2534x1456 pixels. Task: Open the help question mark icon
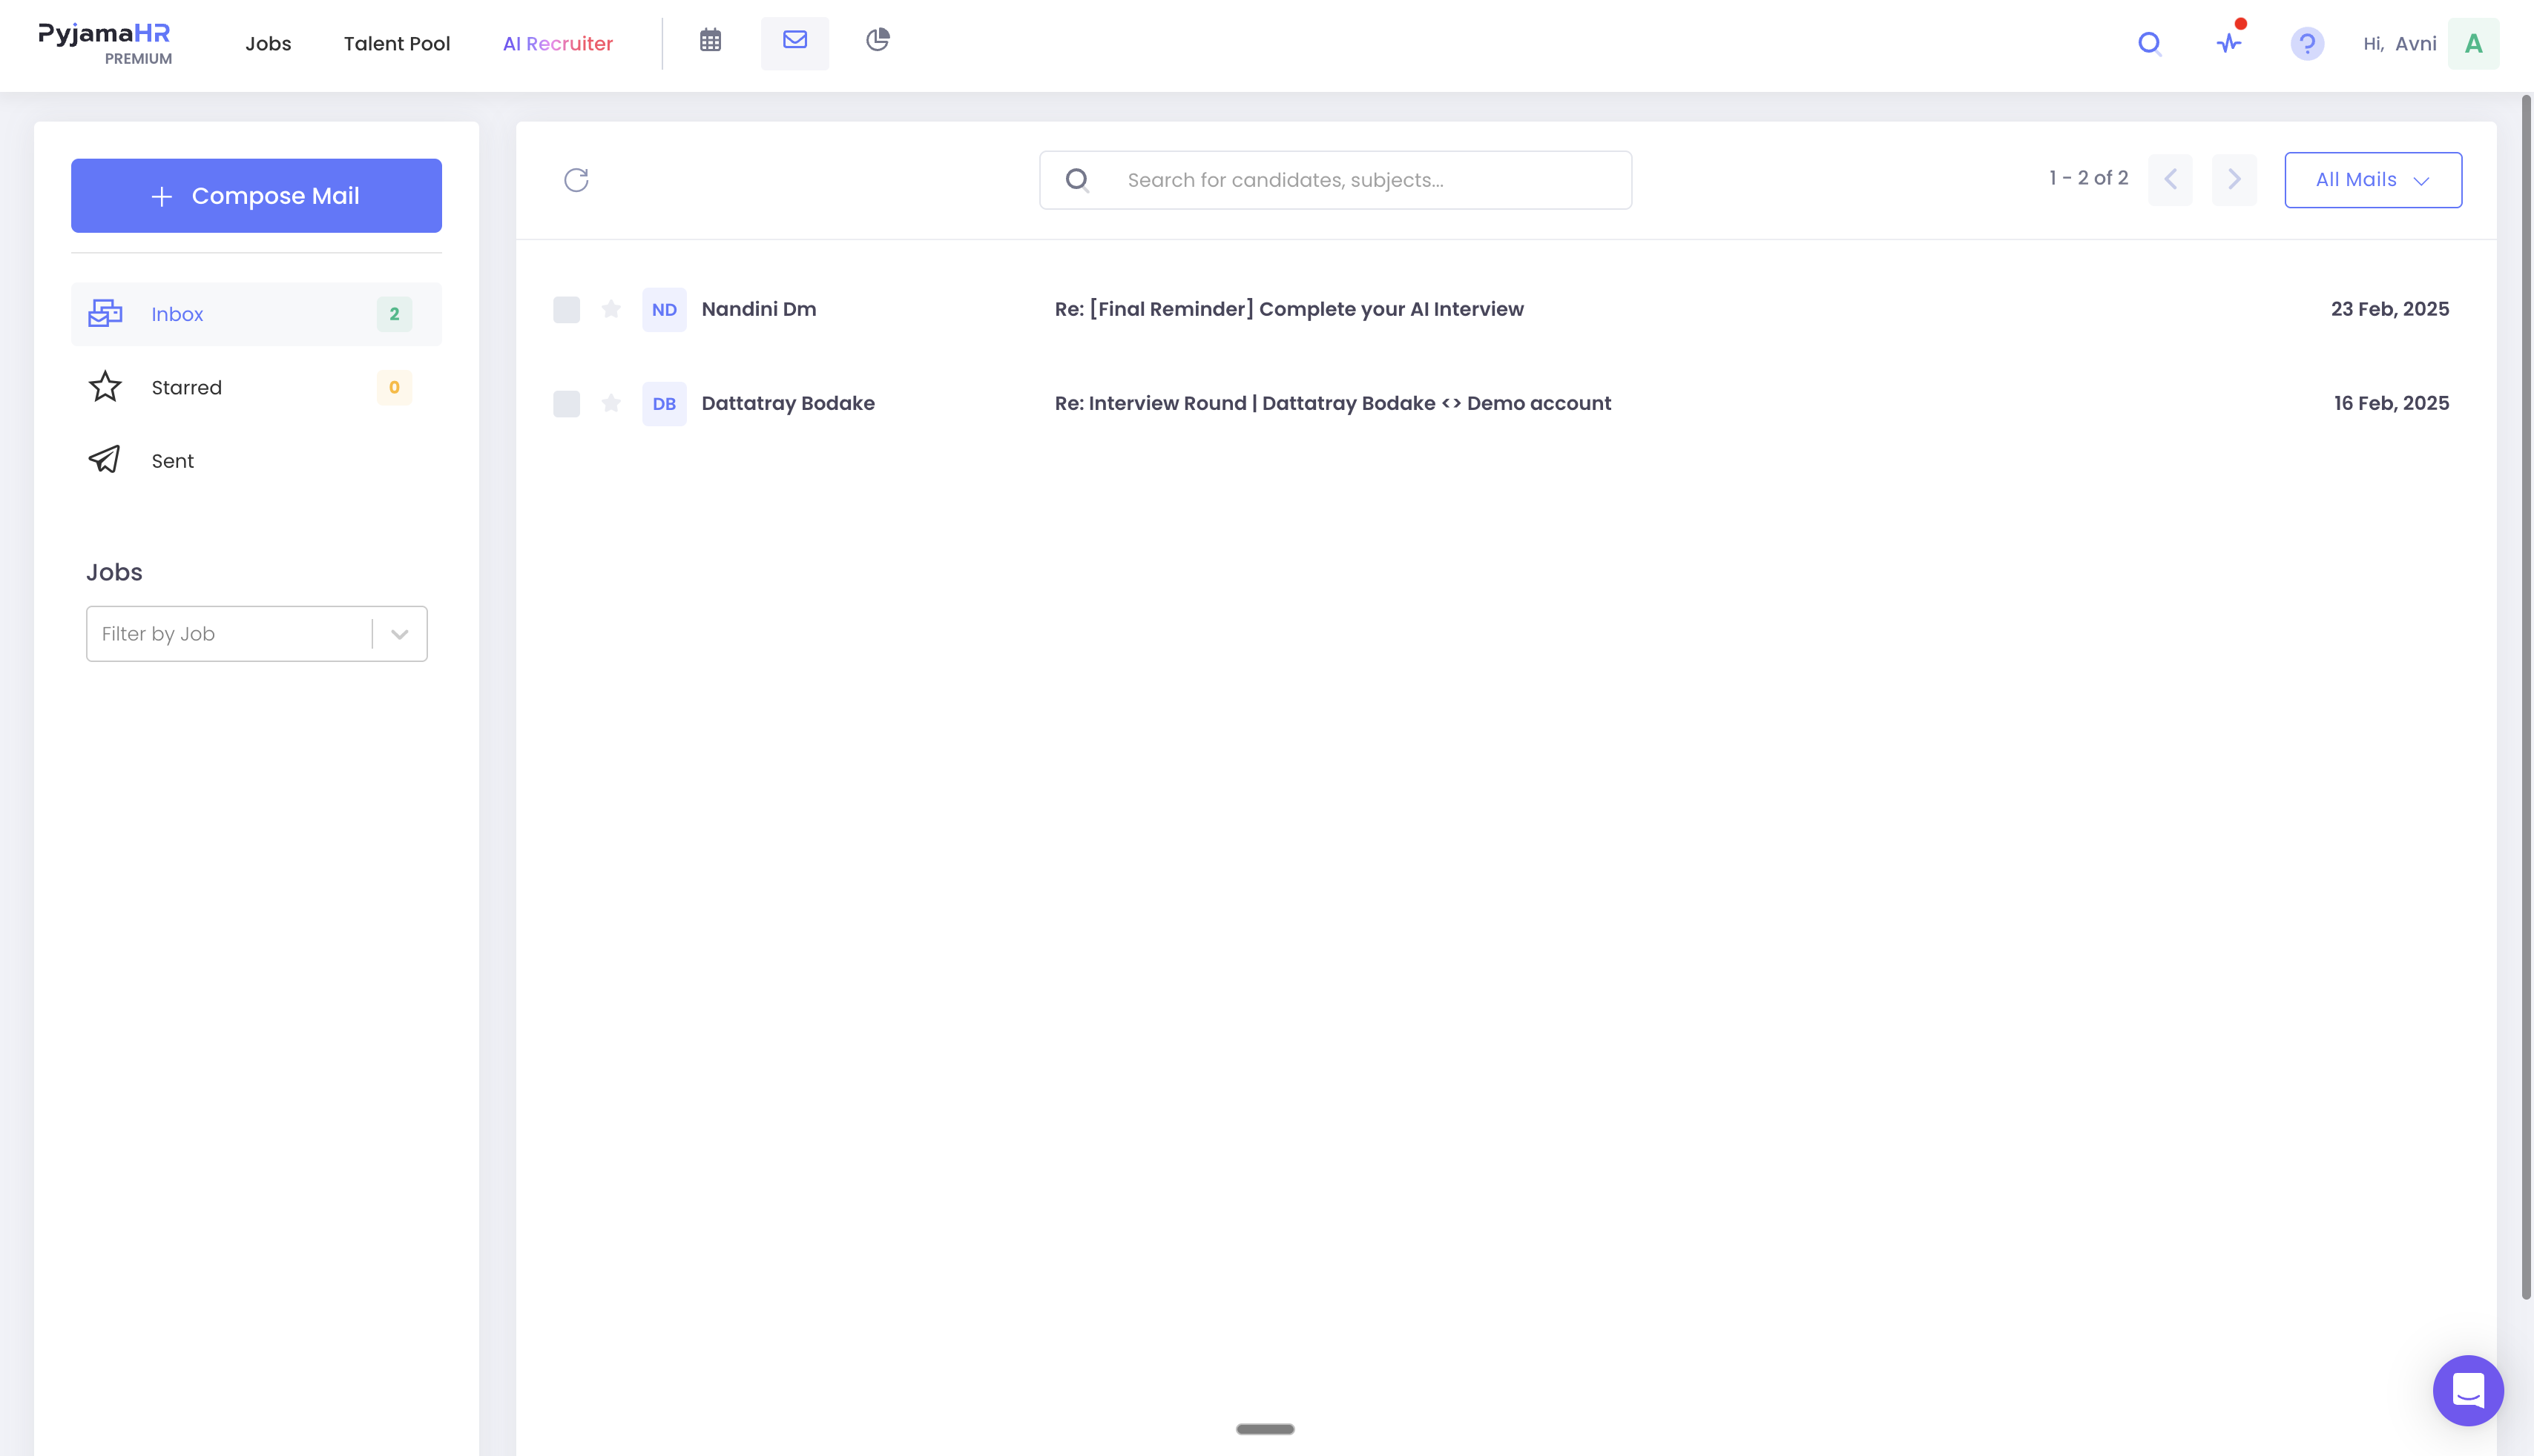coord(2307,43)
